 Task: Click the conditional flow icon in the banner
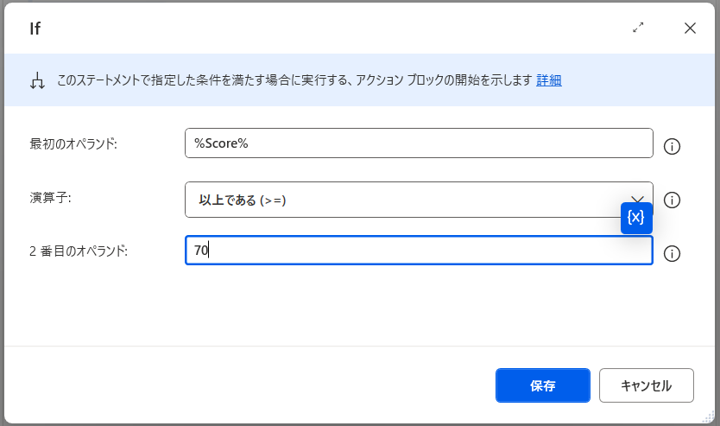tap(37, 80)
